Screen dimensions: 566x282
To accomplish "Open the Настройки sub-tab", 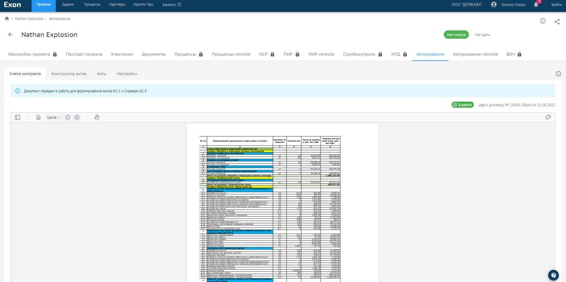I will pyautogui.click(x=127, y=74).
